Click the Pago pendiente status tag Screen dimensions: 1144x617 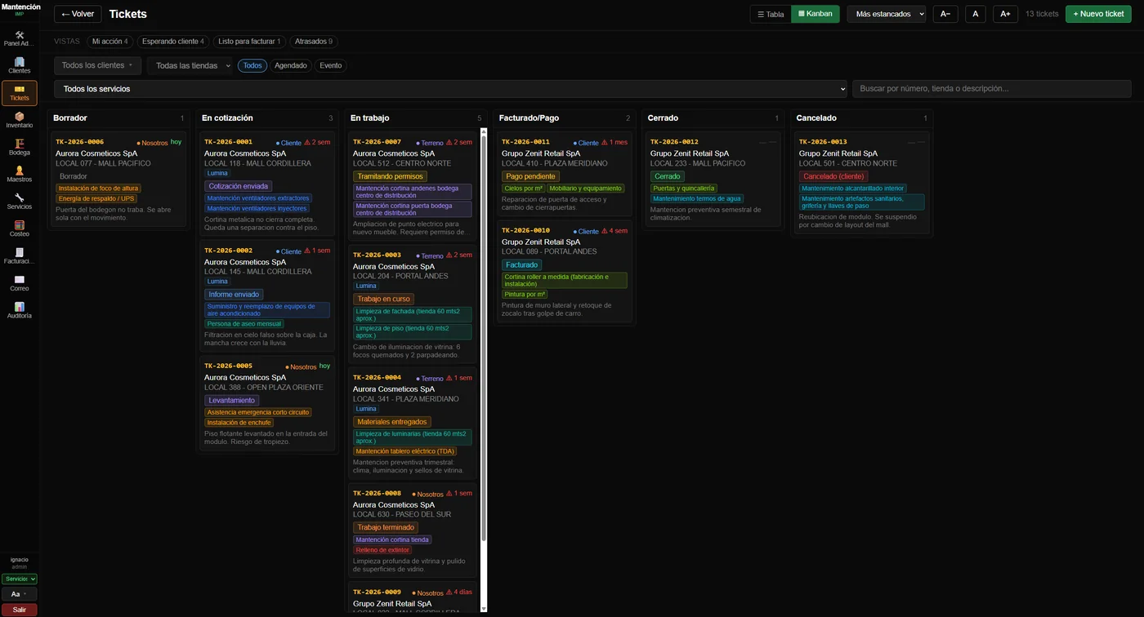530,176
